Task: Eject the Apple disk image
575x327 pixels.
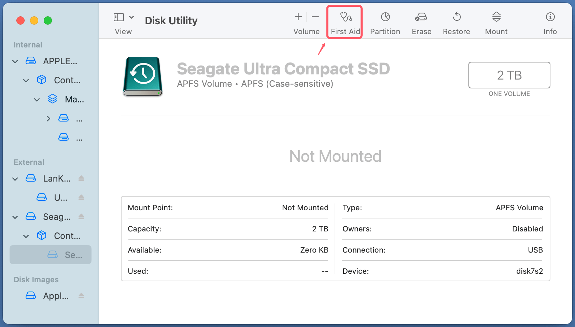Action: tap(81, 296)
